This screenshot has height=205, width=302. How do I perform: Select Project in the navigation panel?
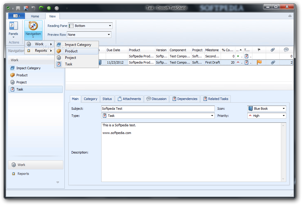pos(36,82)
